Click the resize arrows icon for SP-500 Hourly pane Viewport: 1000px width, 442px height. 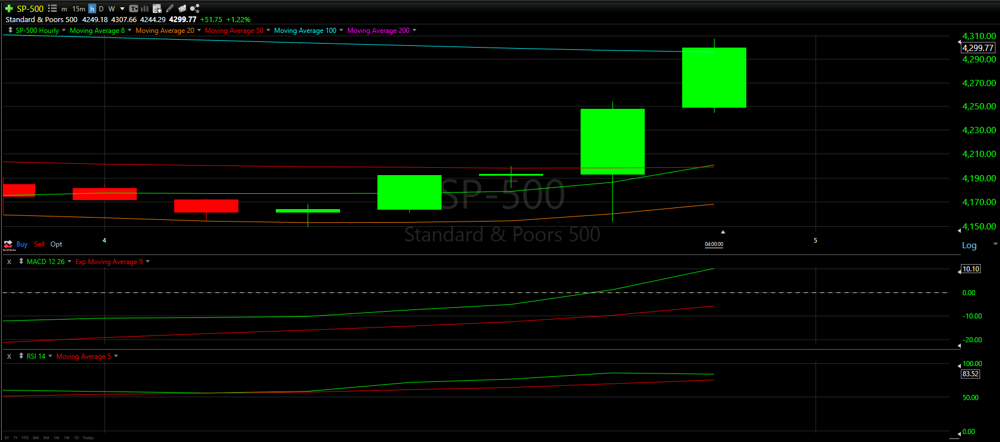[10, 30]
